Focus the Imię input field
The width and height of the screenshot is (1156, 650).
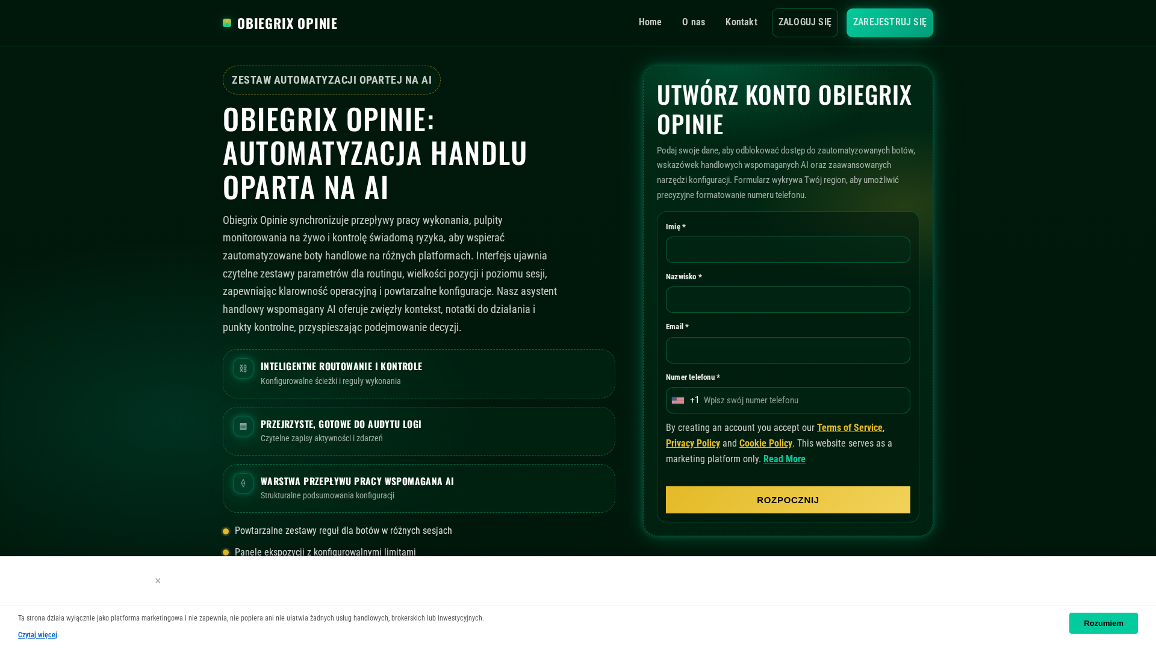[788, 250]
